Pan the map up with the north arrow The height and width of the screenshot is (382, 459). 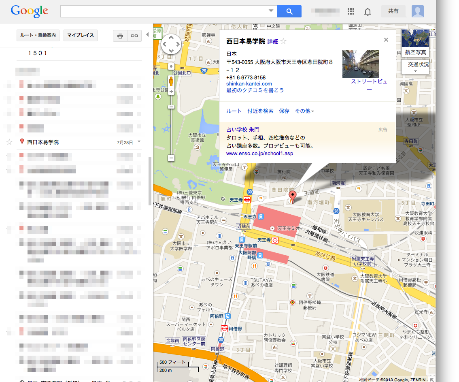(x=171, y=38)
